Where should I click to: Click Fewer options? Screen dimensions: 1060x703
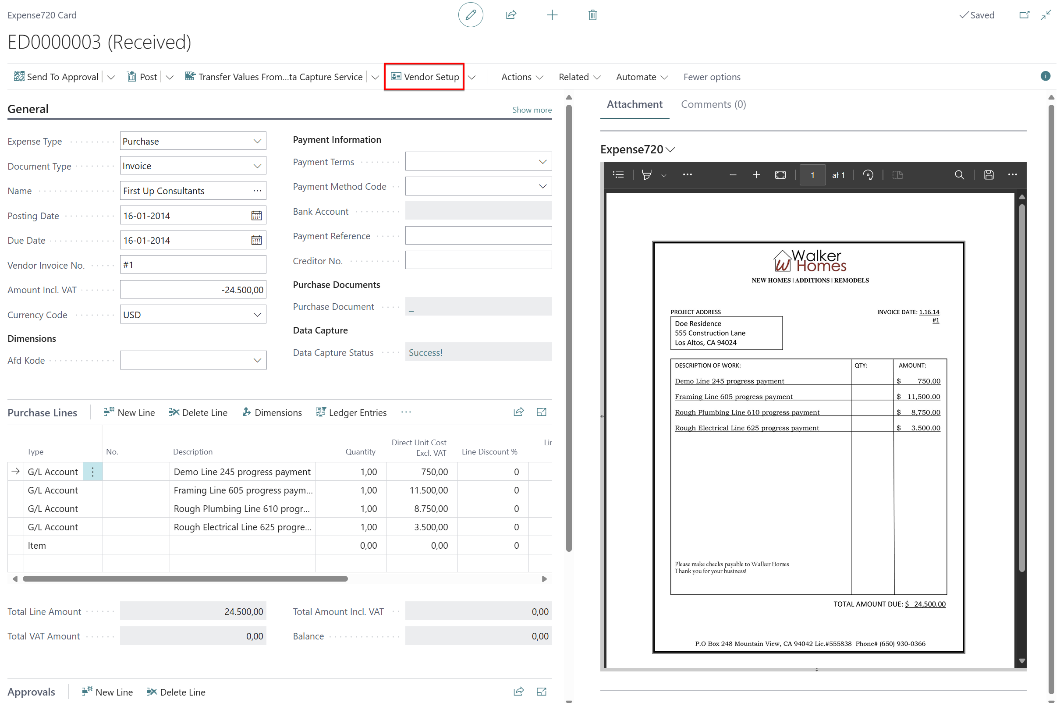pos(711,77)
